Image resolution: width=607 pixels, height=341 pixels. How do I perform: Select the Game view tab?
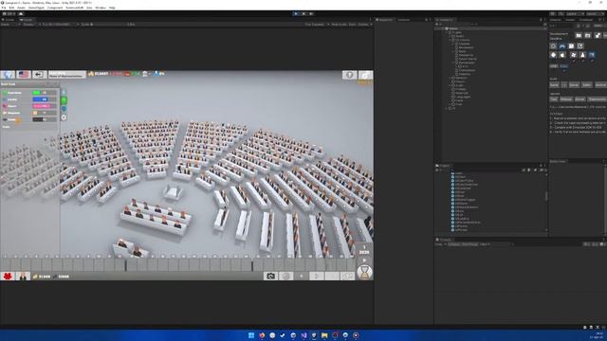tap(27, 19)
